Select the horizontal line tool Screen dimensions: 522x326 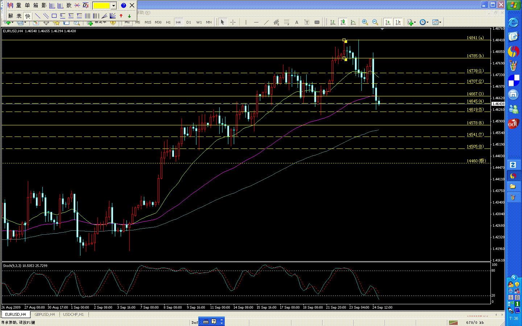coord(256,22)
